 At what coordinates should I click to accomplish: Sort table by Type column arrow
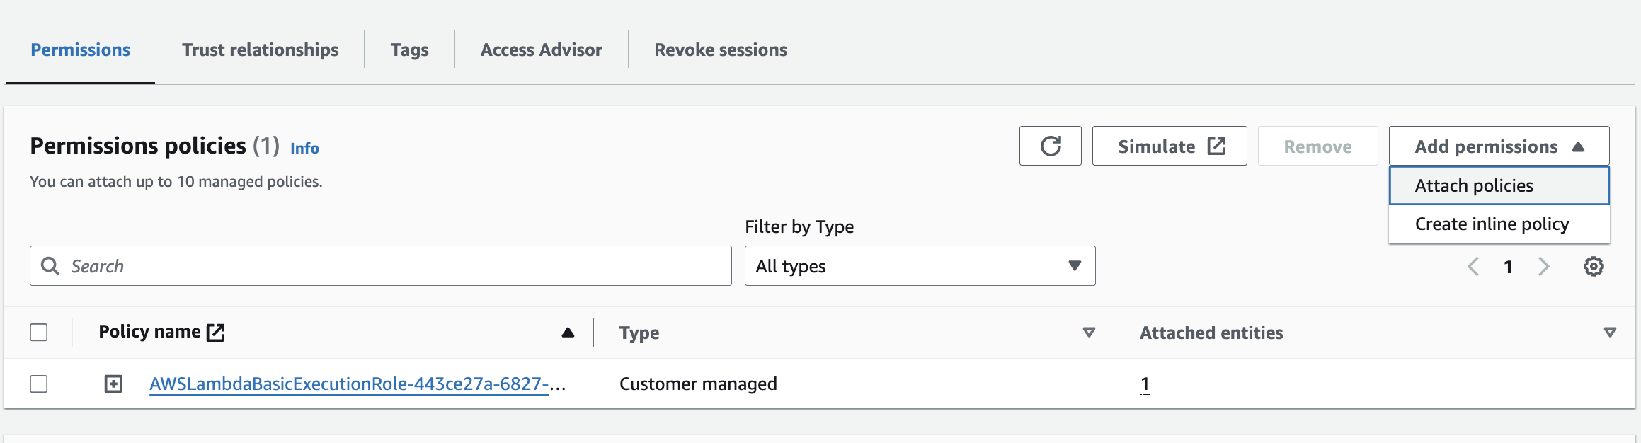pos(1089,333)
